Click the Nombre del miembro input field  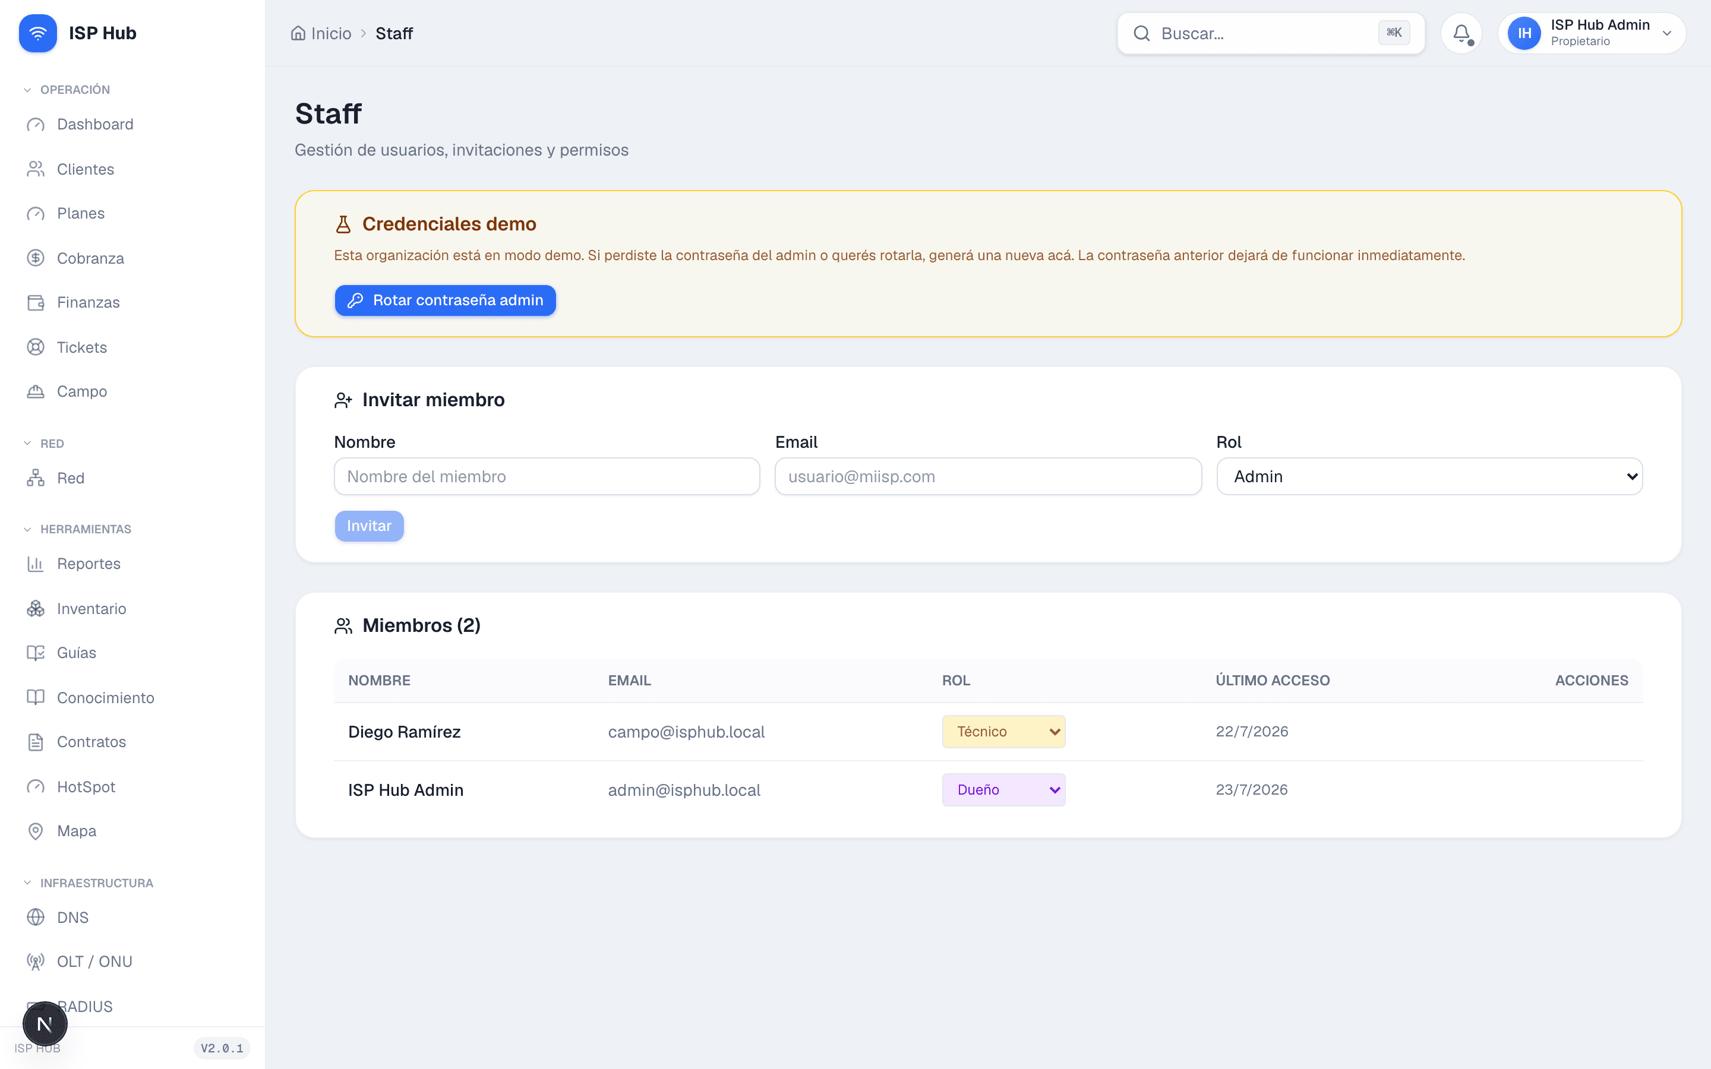(x=547, y=476)
